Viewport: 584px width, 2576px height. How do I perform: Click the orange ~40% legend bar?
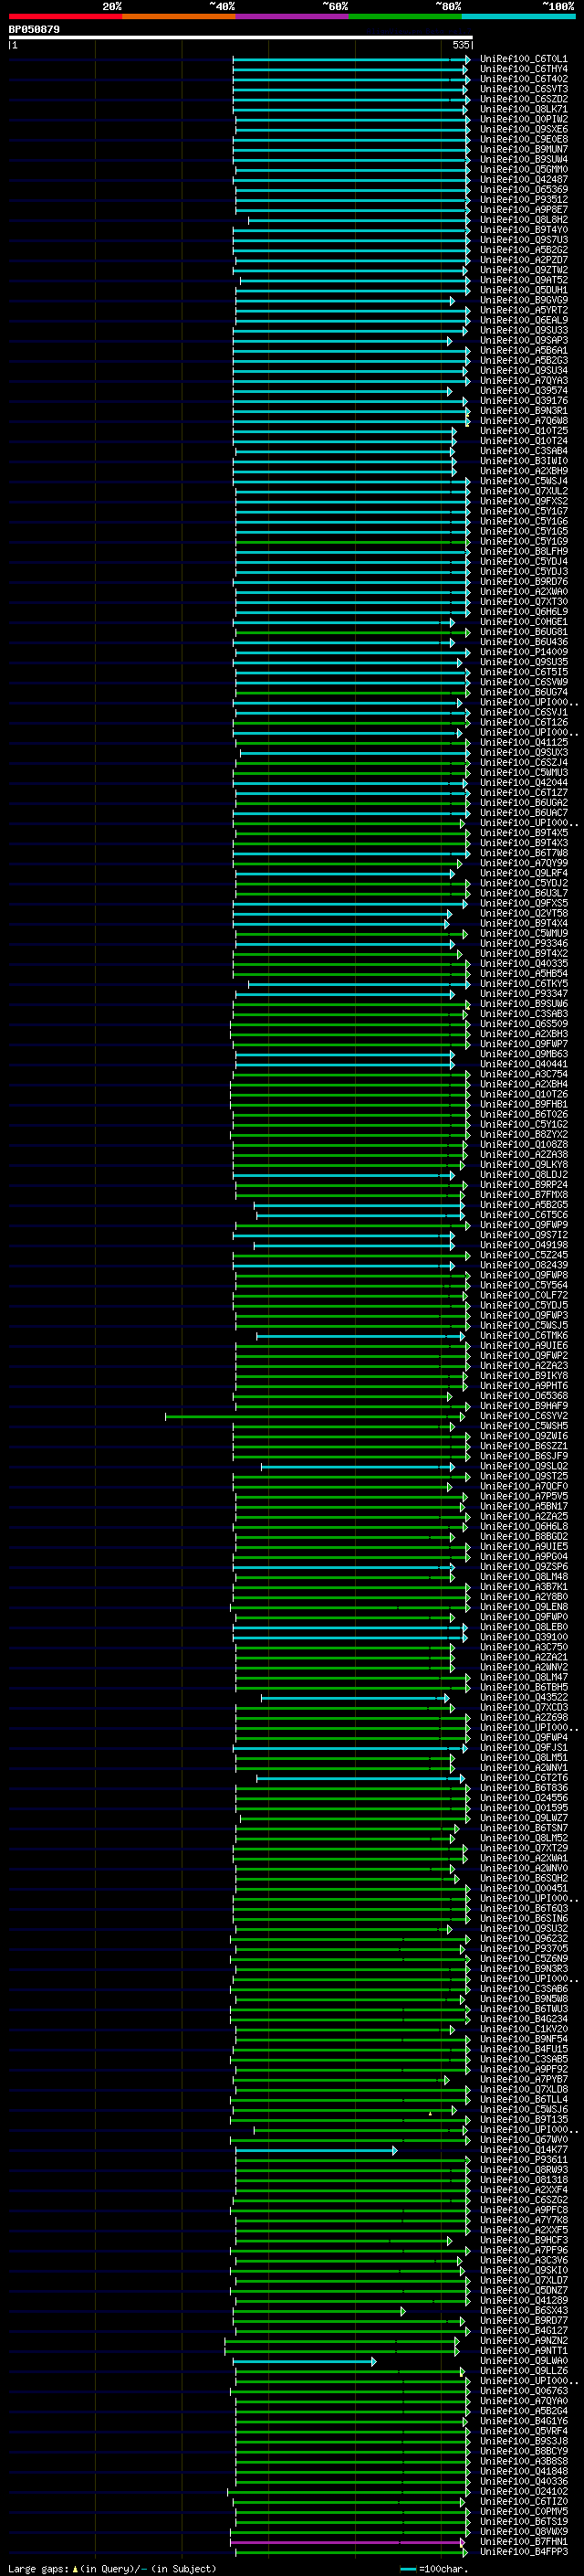pyautogui.click(x=179, y=17)
